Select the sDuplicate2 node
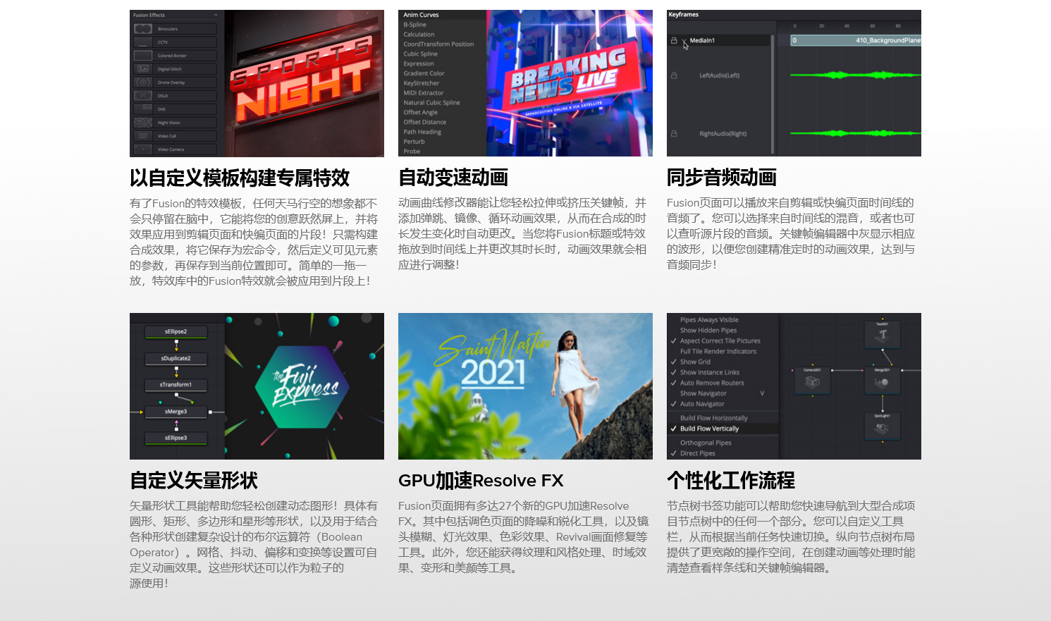The image size is (1051, 621). click(x=176, y=358)
